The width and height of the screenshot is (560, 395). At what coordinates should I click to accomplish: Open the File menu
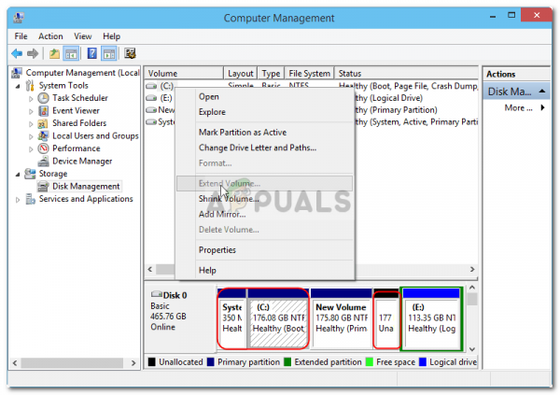pyautogui.click(x=21, y=36)
